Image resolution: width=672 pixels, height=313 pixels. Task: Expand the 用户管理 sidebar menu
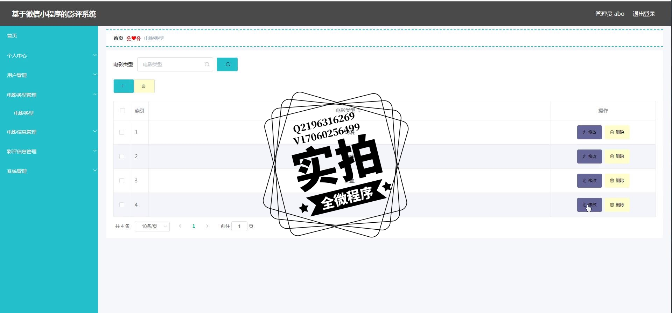[x=49, y=75]
